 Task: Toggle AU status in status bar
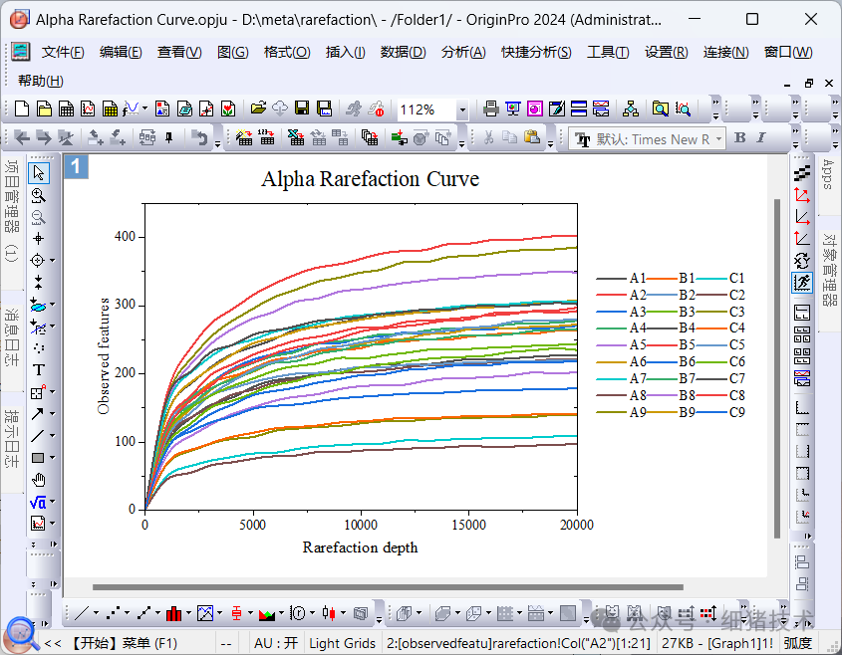coord(276,643)
